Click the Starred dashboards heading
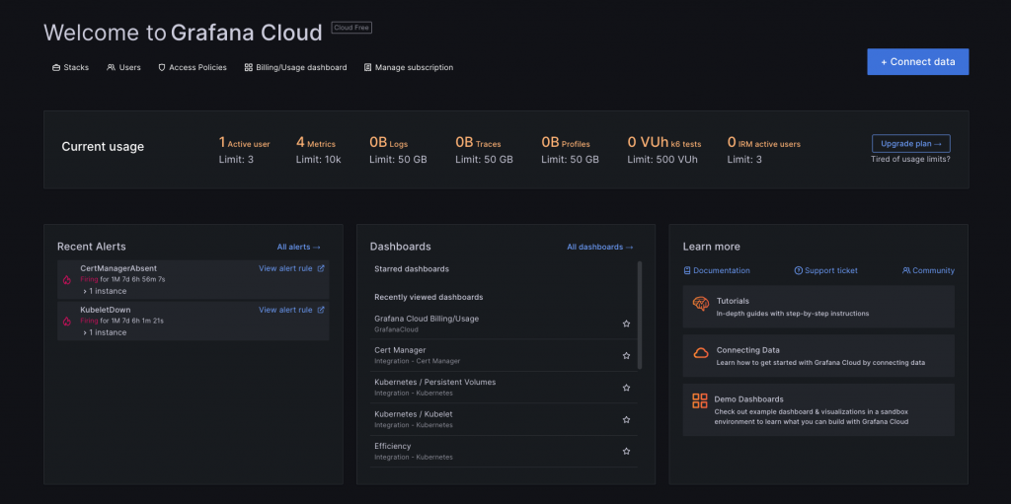Image resolution: width=1011 pixels, height=504 pixels. tap(412, 268)
